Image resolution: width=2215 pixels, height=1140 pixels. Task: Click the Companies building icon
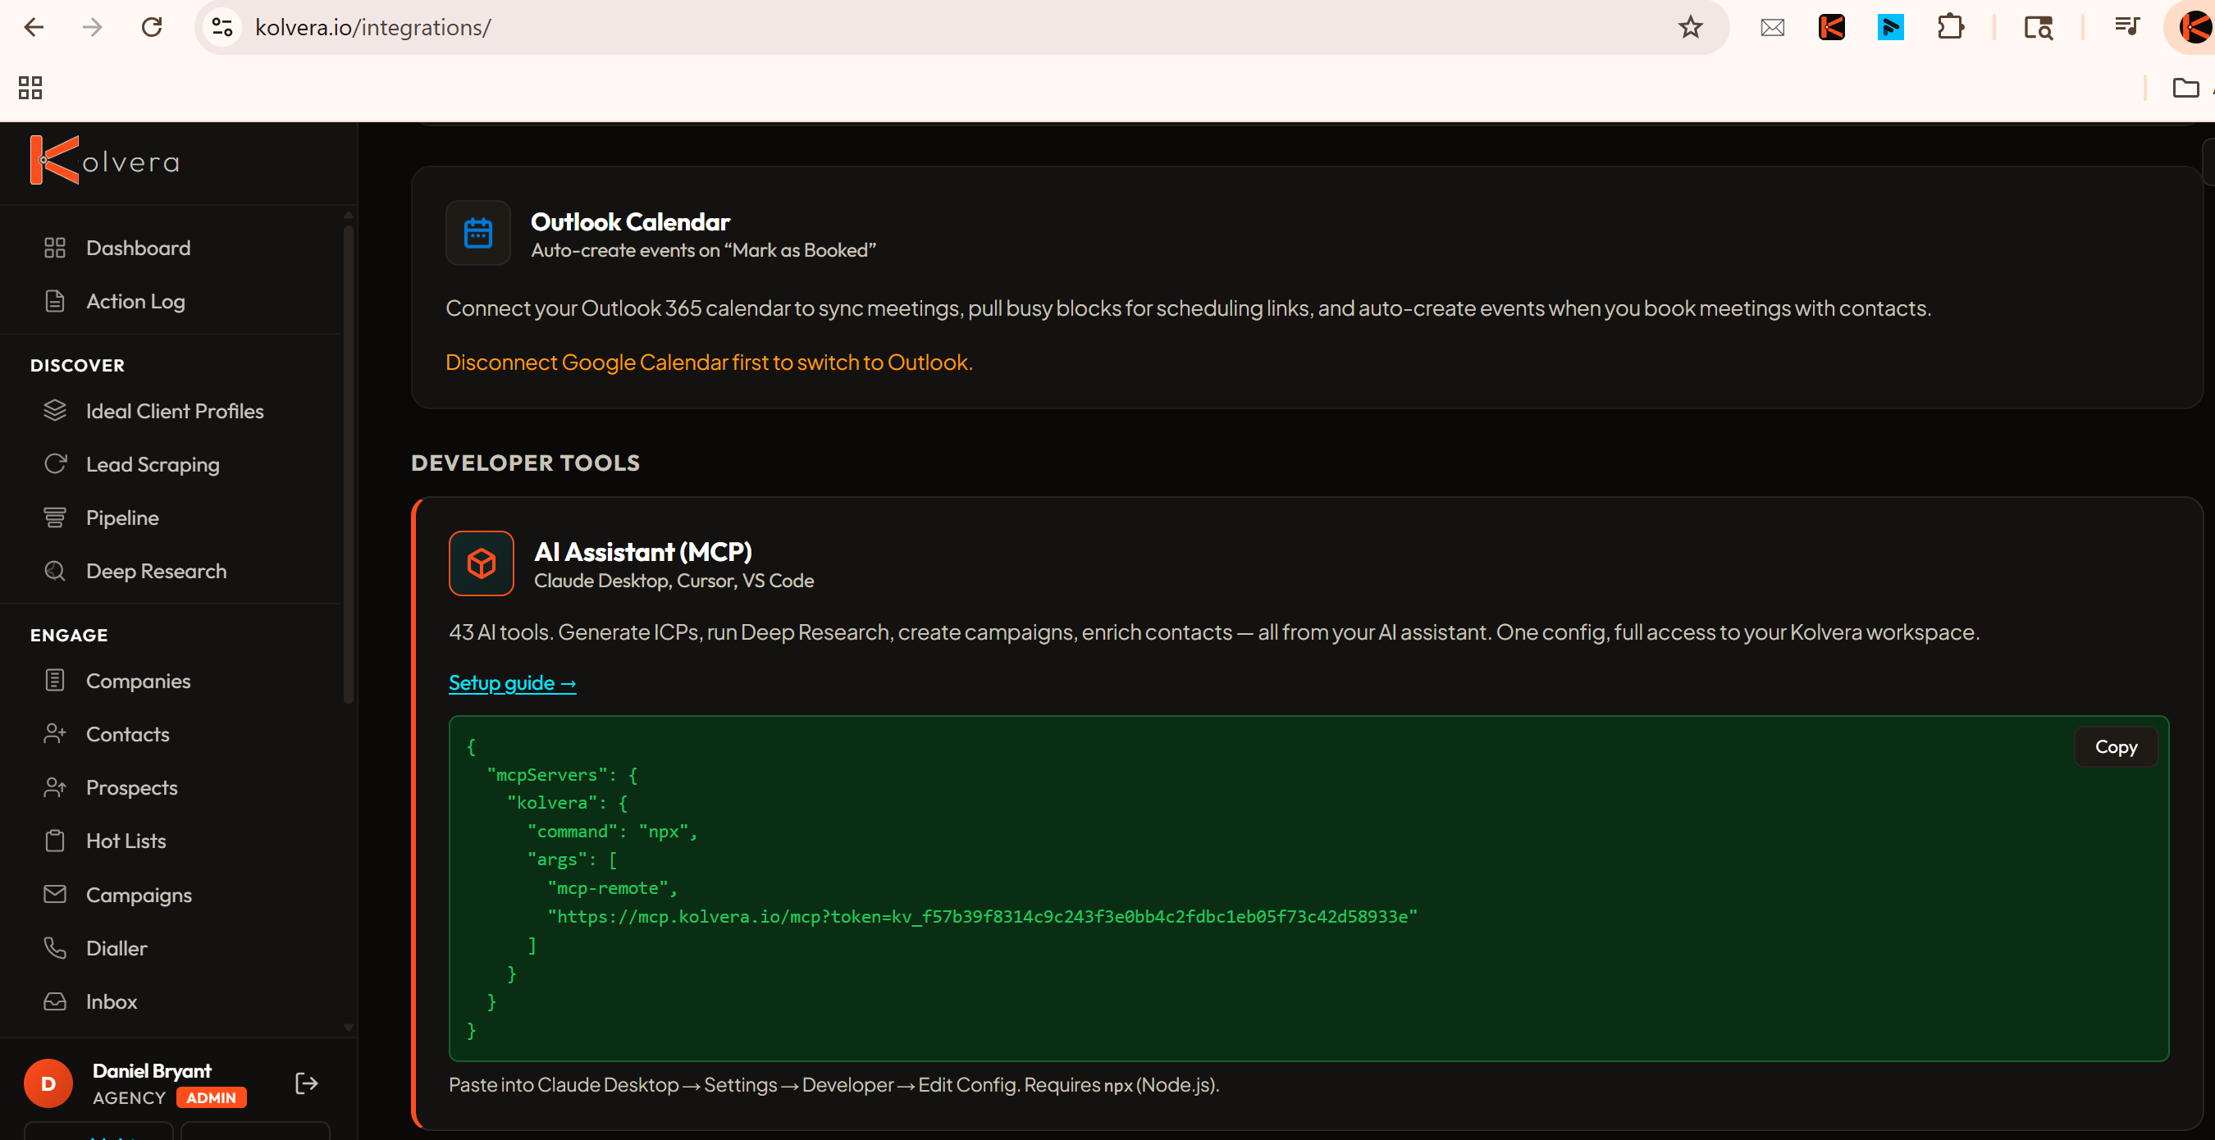(x=55, y=681)
